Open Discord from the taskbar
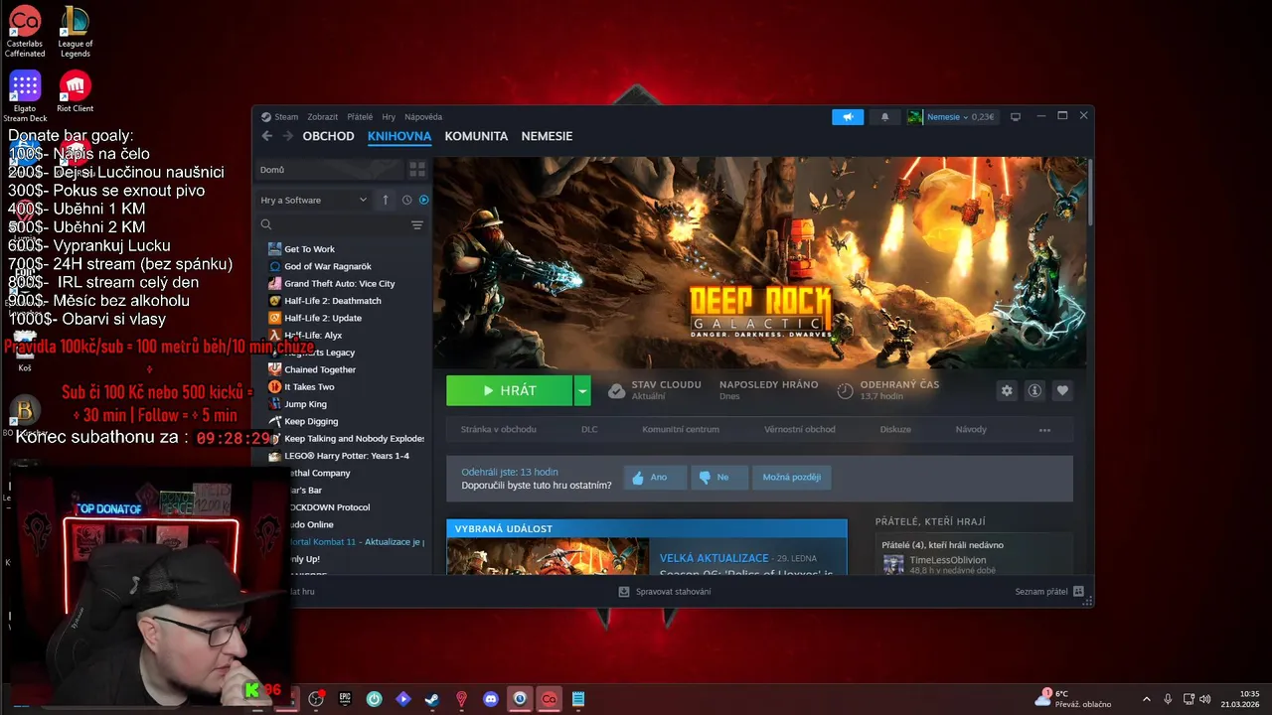The width and height of the screenshot is (1272, 715). click(x=490, y=699)
